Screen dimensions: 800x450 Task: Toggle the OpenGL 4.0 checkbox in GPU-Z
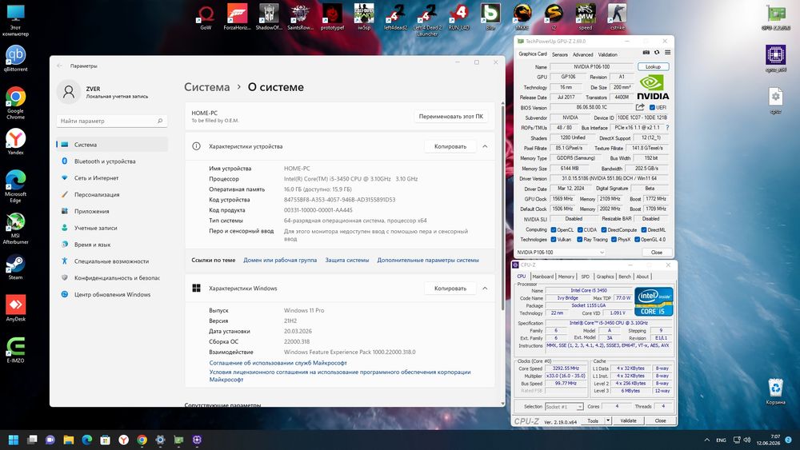click(638, 240)
